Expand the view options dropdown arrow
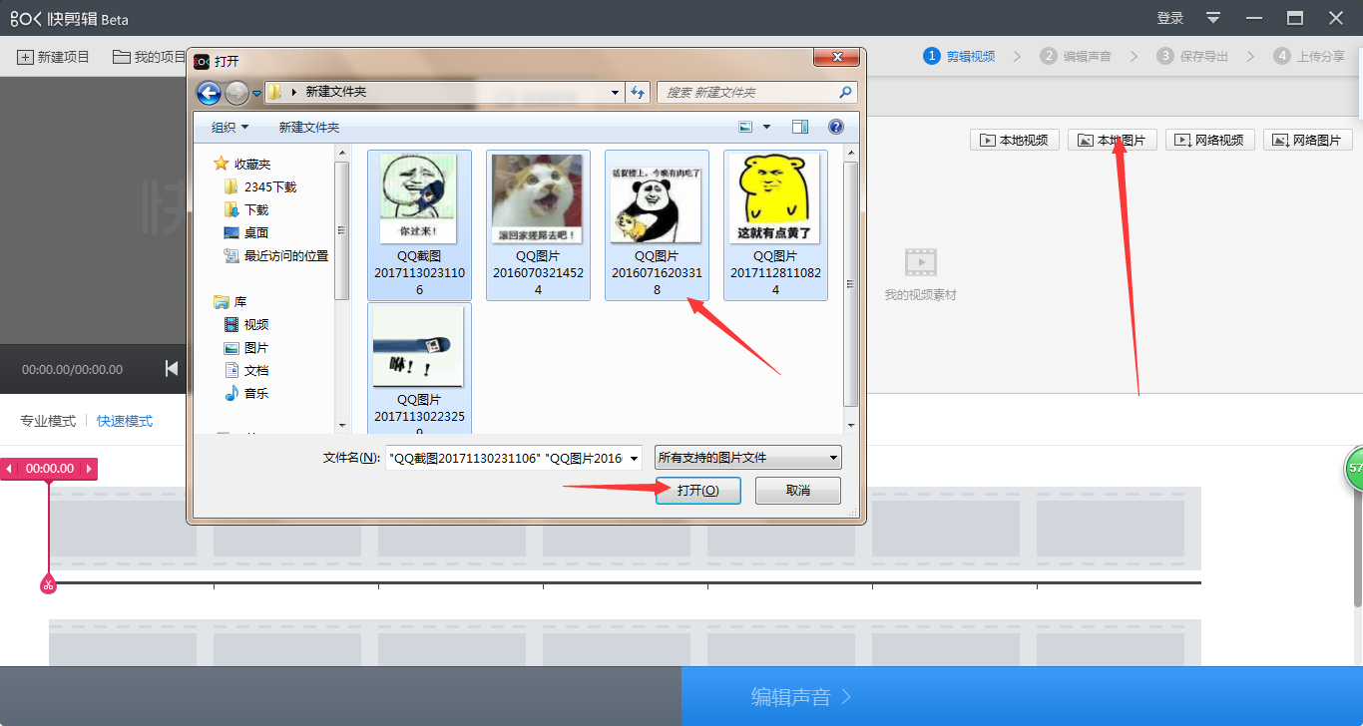Image resolution: width=1363 pixels, height=726 pixels. 766,127
